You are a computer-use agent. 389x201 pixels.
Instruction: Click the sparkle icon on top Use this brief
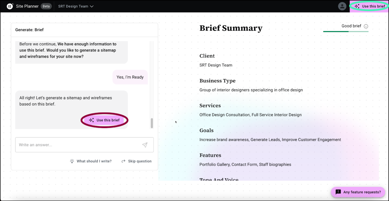pyautogui.click(x=357, y=6)
